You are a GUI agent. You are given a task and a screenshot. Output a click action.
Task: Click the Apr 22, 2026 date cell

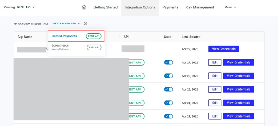point(190,89)
